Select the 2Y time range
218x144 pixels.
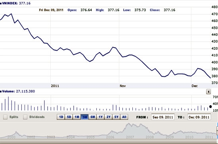click(109, 117)
